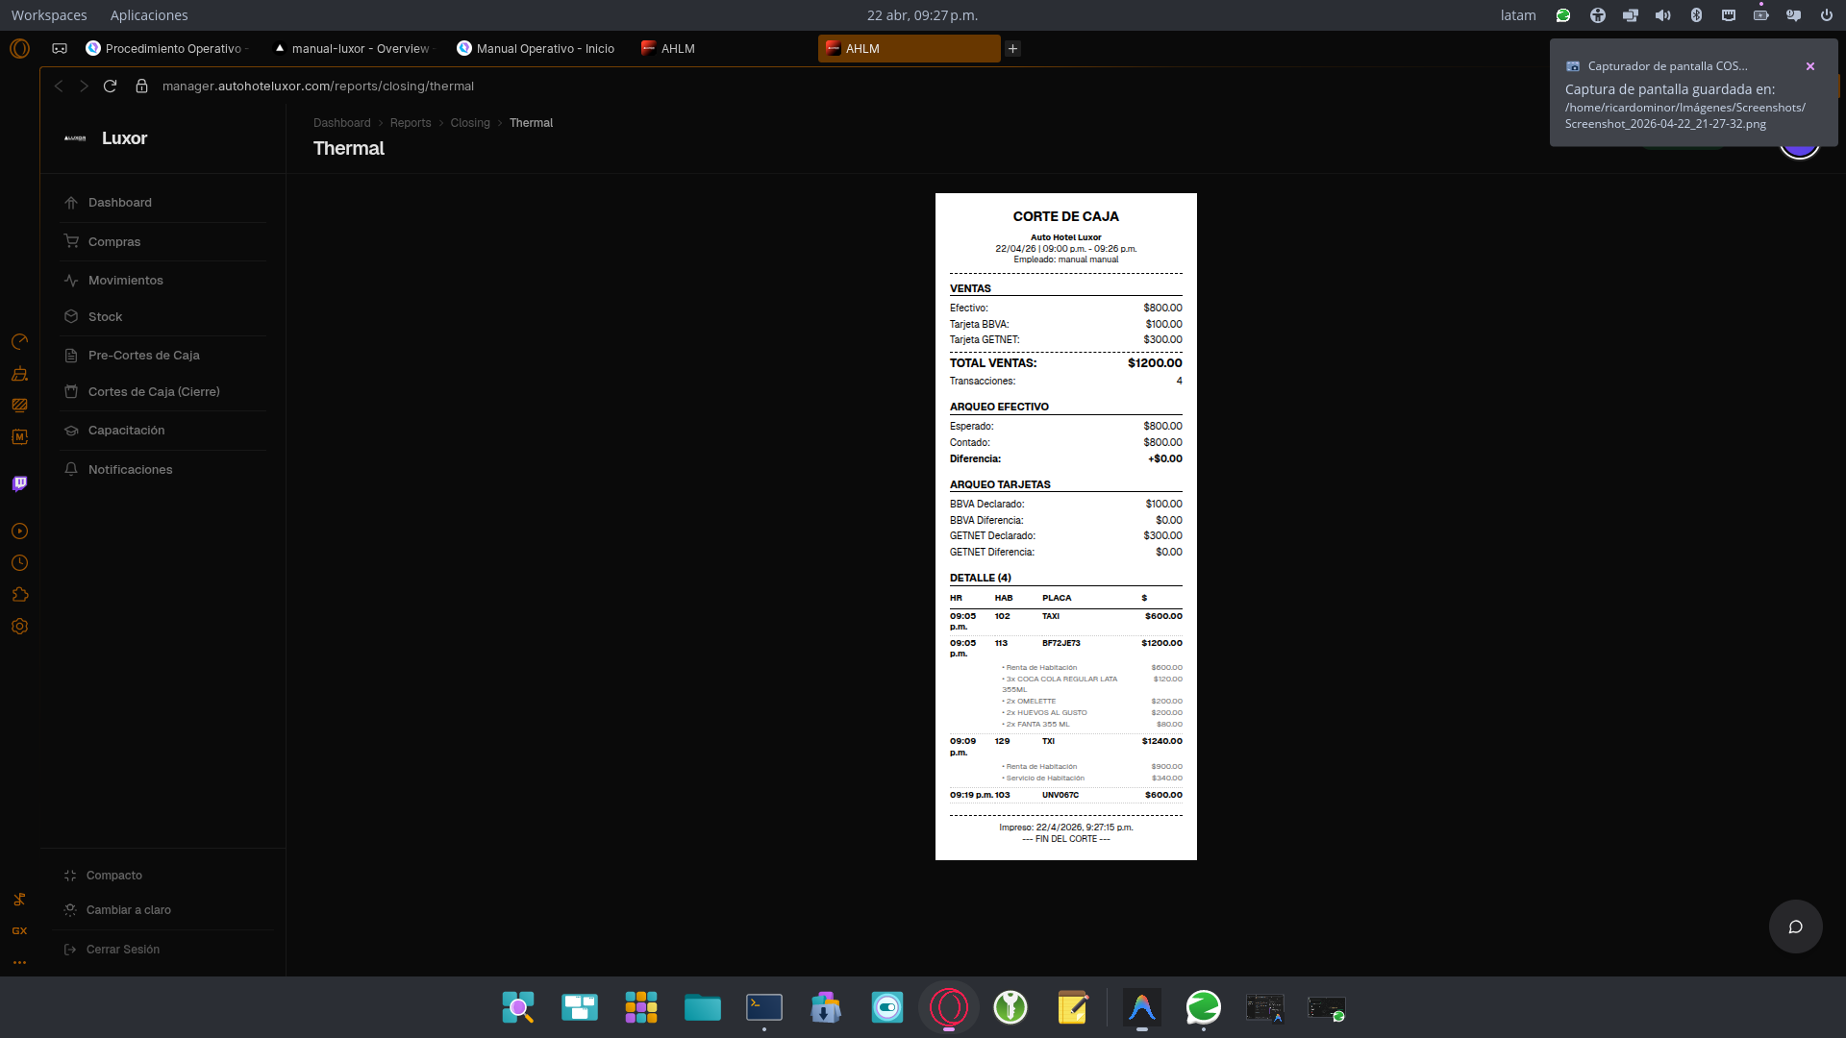The width and height of the screenshot is (1846, 1038).
Task: Open browser history clock icon
Action: click(x=19, y=563)
